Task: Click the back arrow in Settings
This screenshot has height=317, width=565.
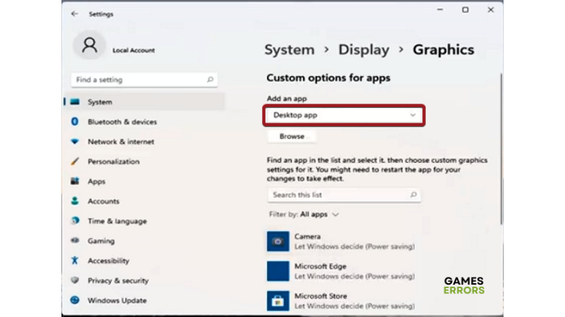Action: [x=75, y=14]
